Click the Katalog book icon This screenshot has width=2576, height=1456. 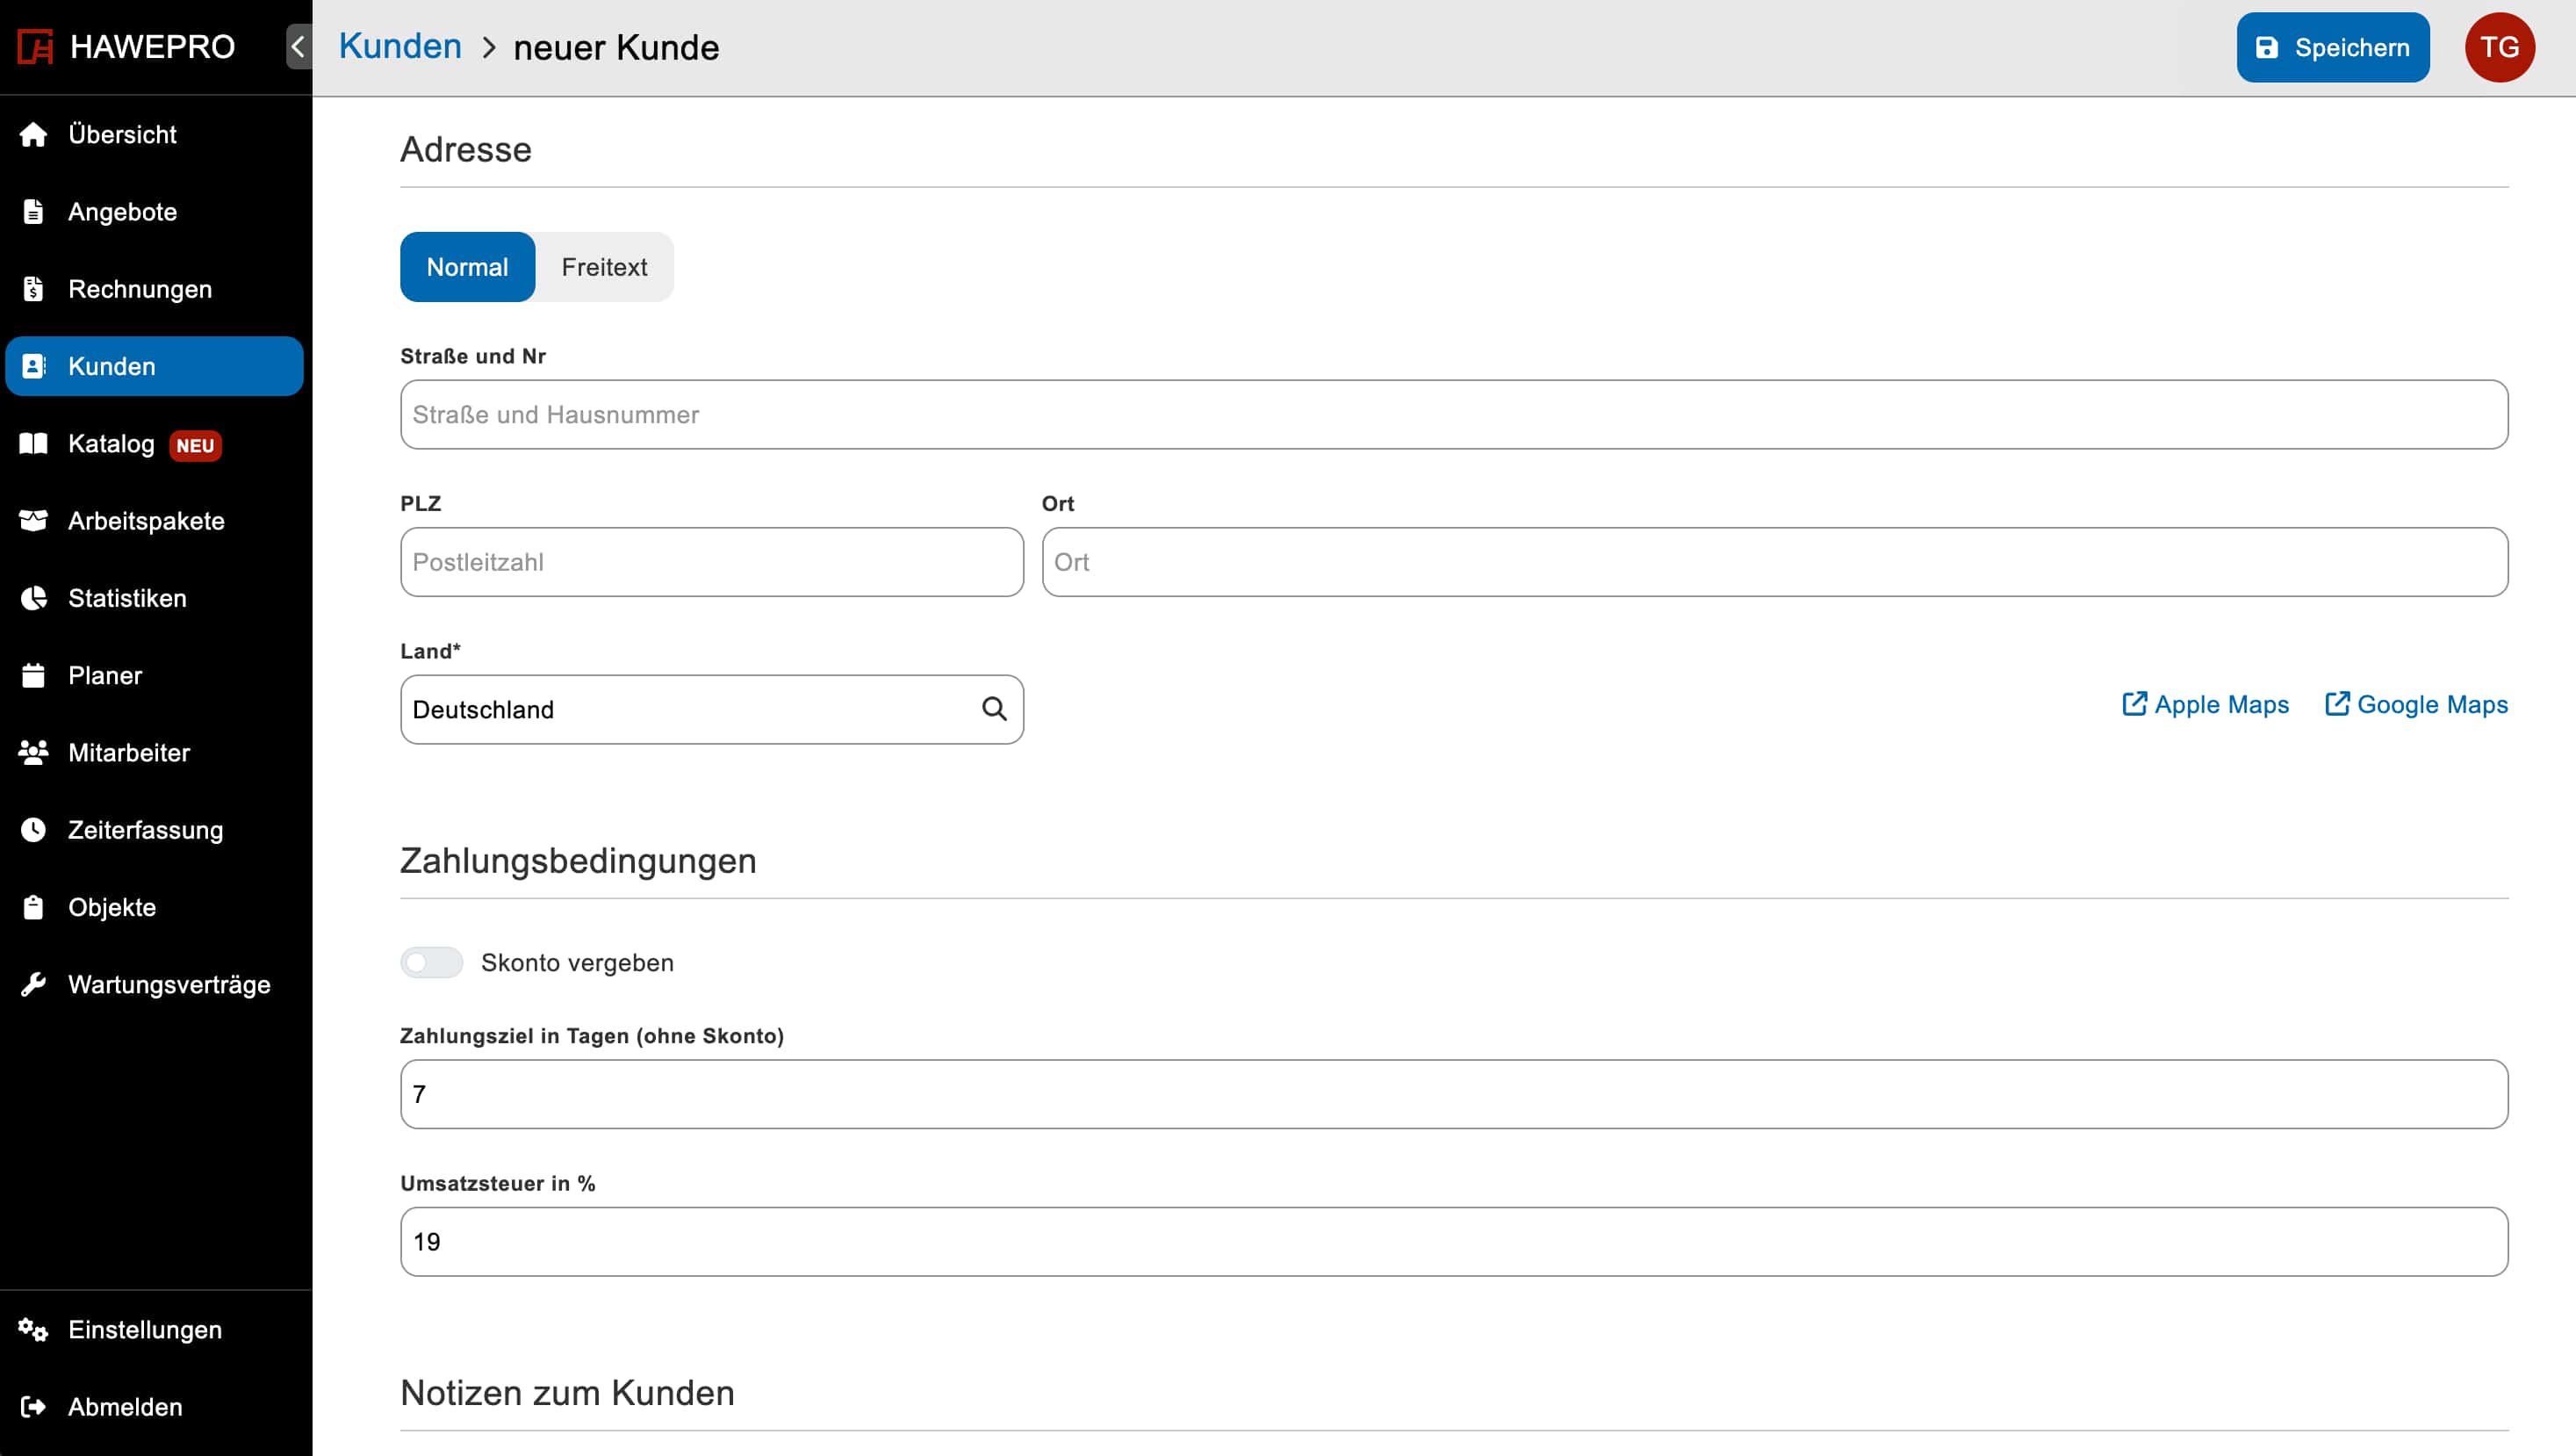(x=33, y=443)
